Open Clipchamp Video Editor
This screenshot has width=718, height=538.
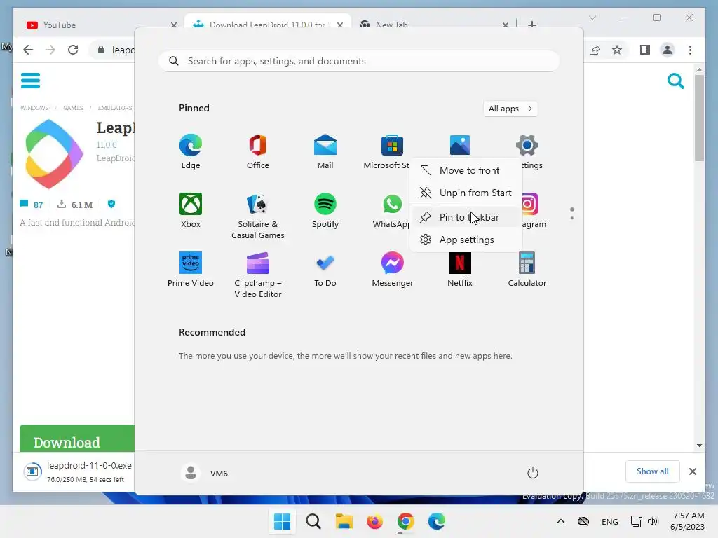pos(258,275)
